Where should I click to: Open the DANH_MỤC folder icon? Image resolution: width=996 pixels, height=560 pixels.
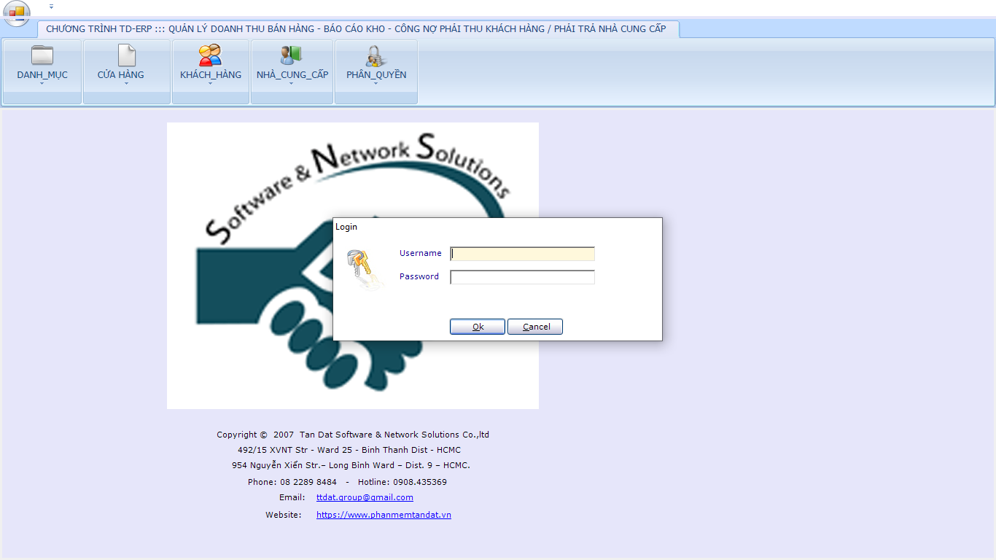pyautogui.click(x=42, y=55)
